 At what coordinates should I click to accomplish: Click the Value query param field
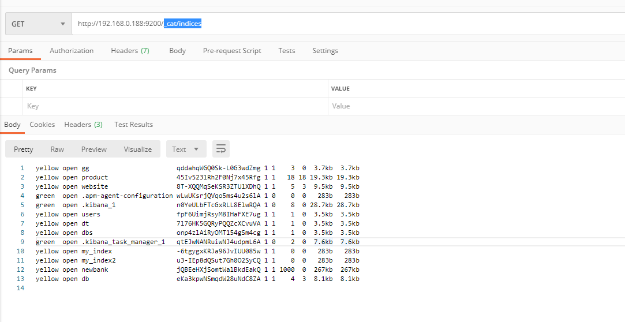pos(477,106)
